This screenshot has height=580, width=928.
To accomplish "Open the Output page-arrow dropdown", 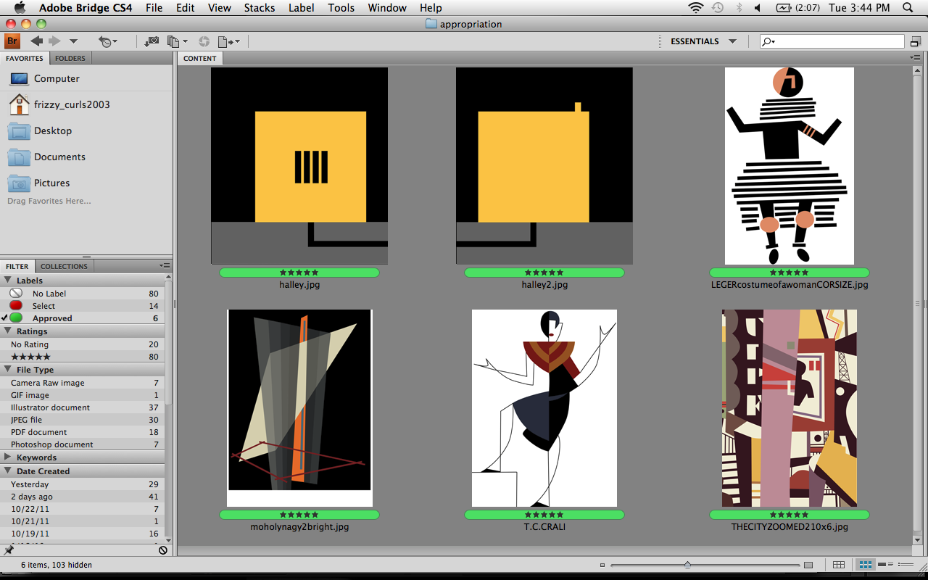I will (x=229, y=42).
